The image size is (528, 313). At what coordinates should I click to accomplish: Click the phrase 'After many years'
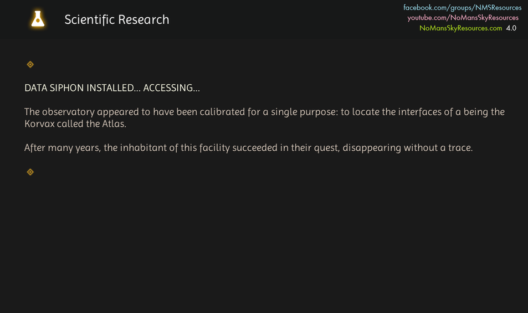click(62, 148)
